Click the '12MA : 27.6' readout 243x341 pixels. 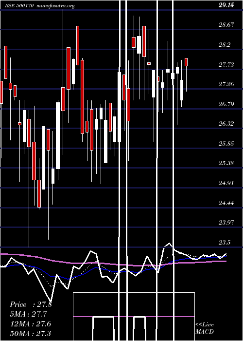point(31,323)
